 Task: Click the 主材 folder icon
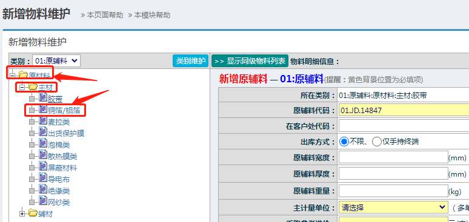click(x=33, y=87)
